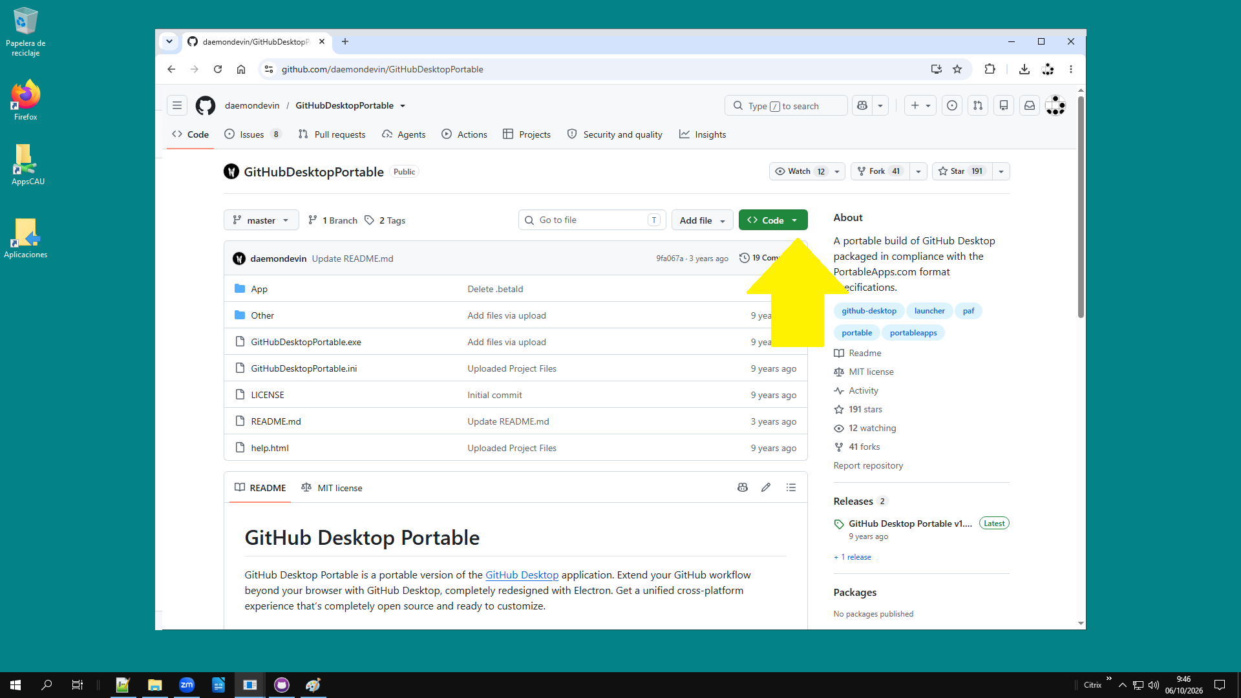Open Zoom from the taskbar
1241x698 pixels.
point(187,685)
